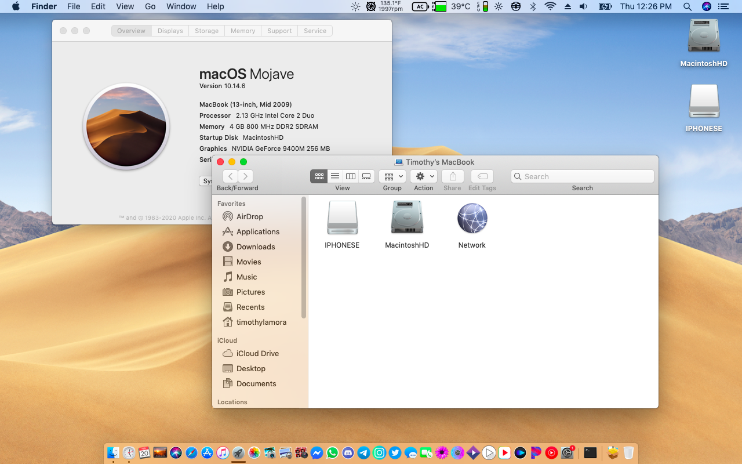Click IPHONESE drive on the desktop
This screenshot has width=742, height=464.
click(x=704, y=108)
